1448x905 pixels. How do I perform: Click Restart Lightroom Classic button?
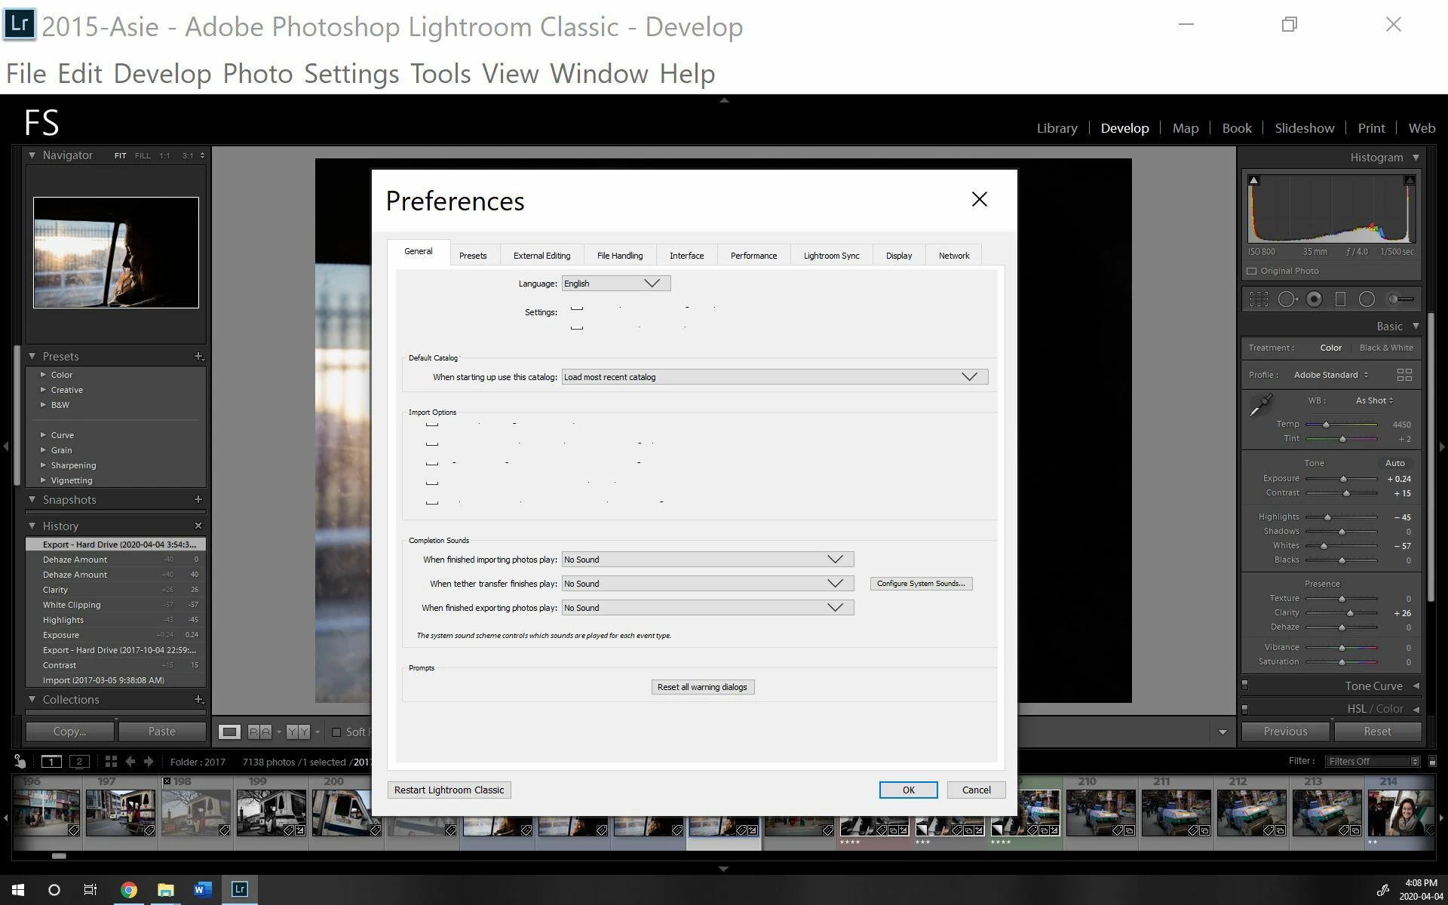pyautogui.click(x=449, y=790)
